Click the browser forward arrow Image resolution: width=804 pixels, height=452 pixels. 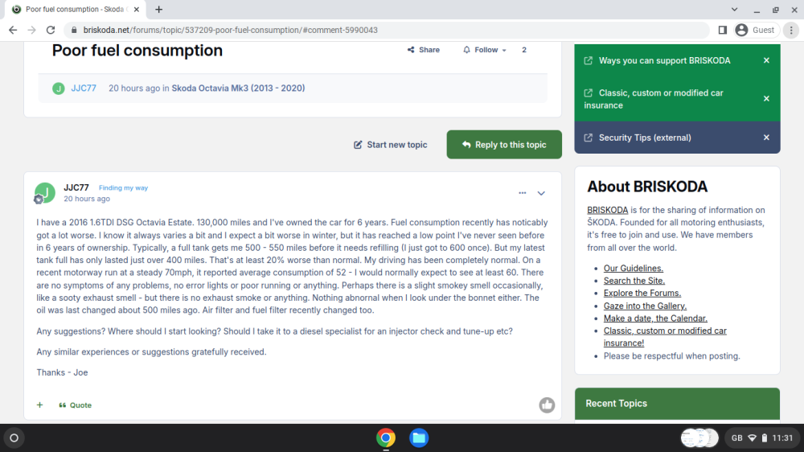pyautogui.click(x=32, y=31)
